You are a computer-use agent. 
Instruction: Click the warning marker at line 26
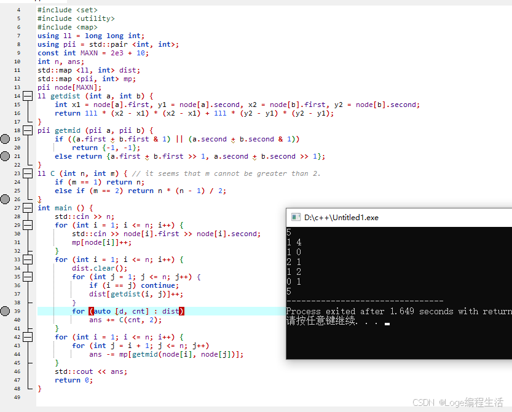5,199
